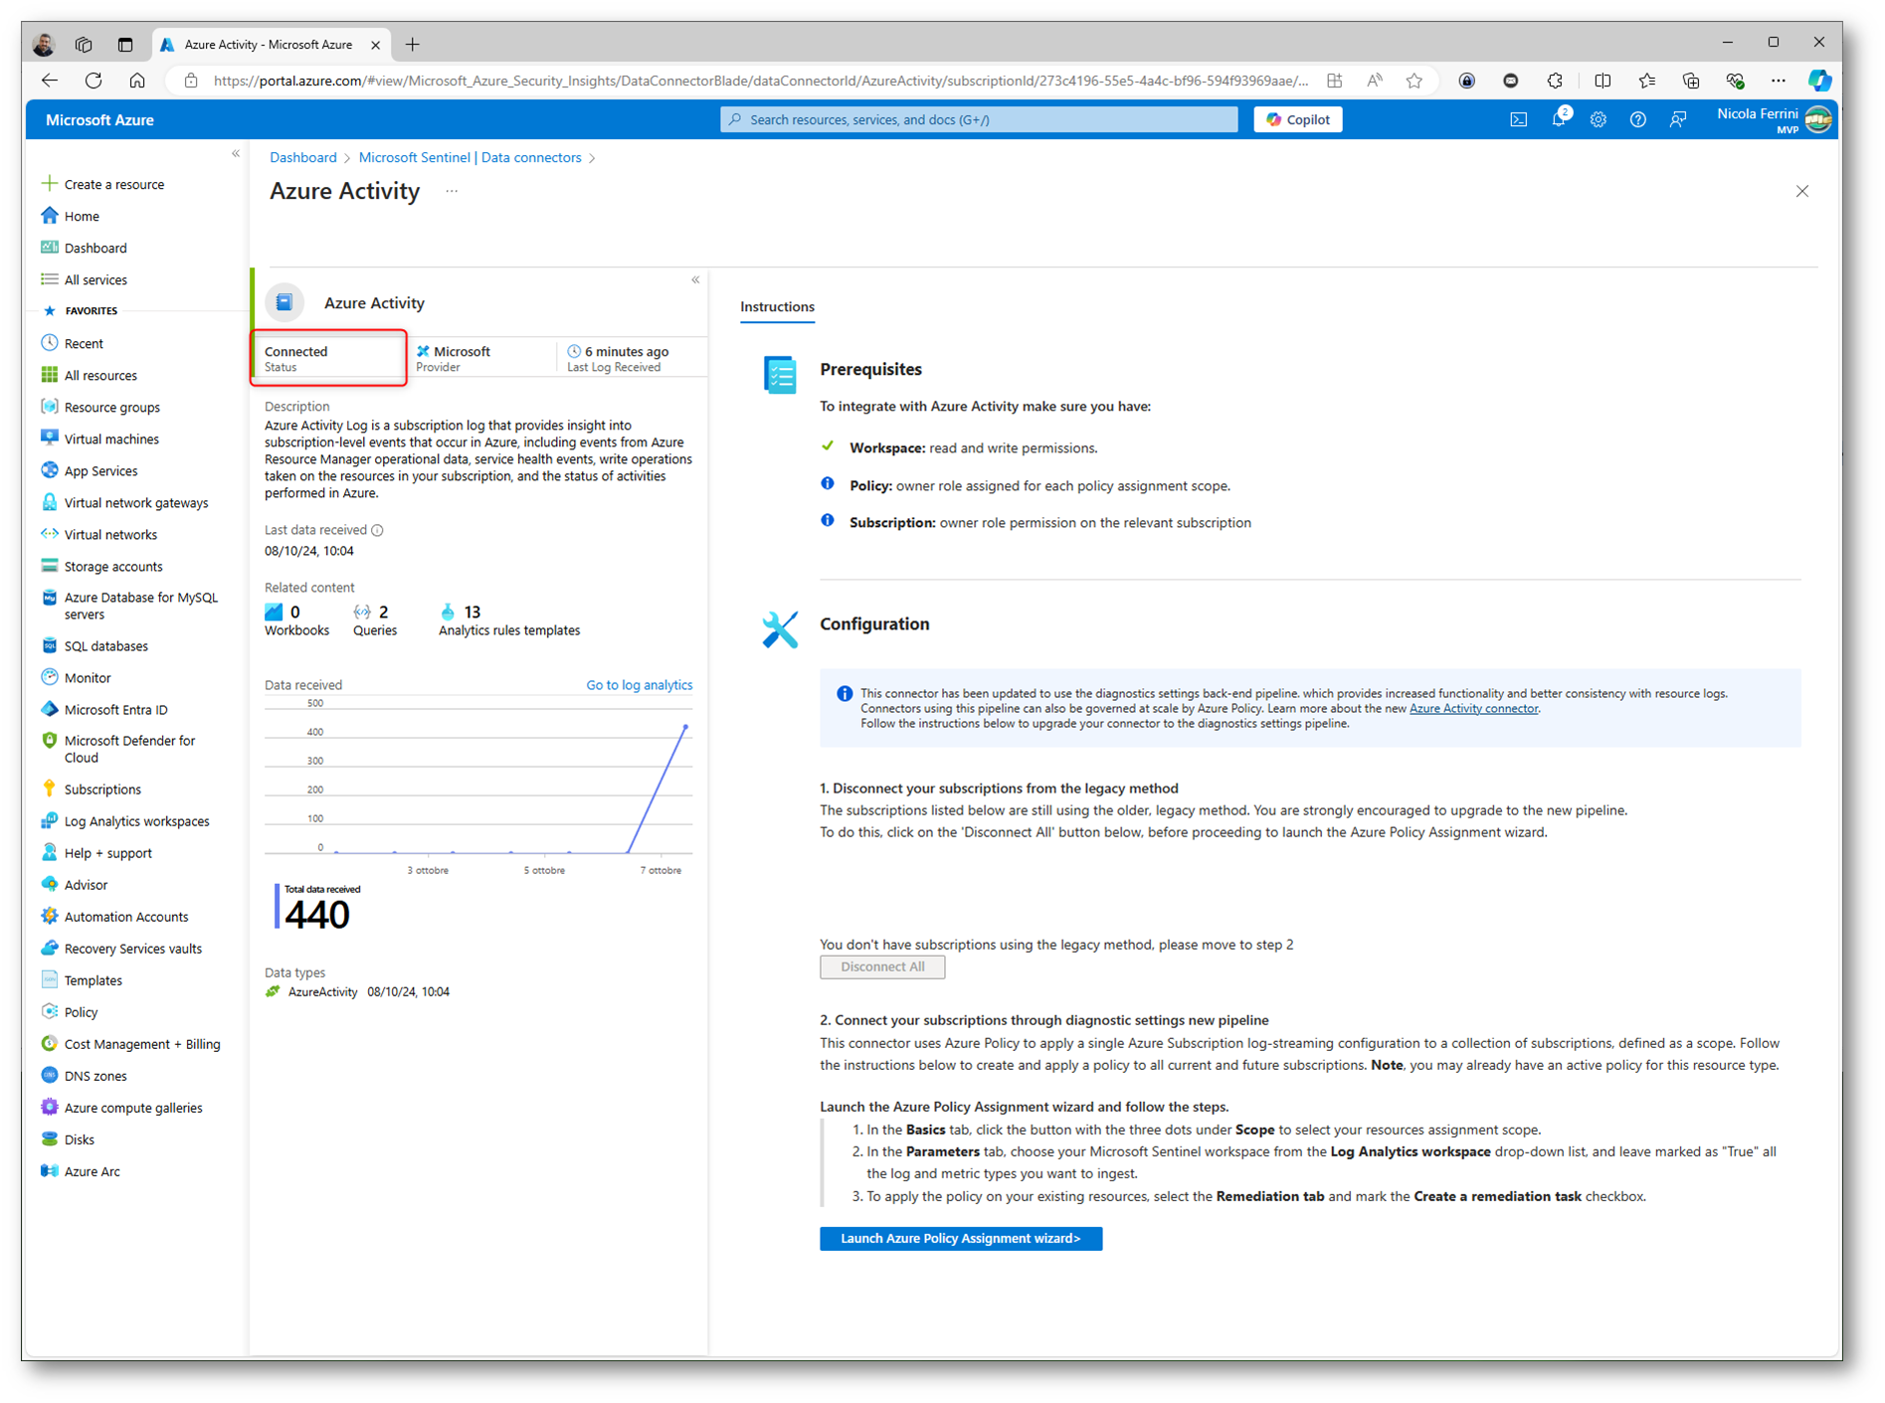Open App Services
This screenshot has height=1403, width=1885.
point(89,470)
